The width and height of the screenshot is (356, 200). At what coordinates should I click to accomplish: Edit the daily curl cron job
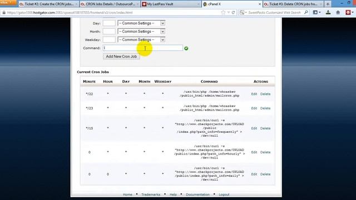pyautogui.click(x=254, y=174)
